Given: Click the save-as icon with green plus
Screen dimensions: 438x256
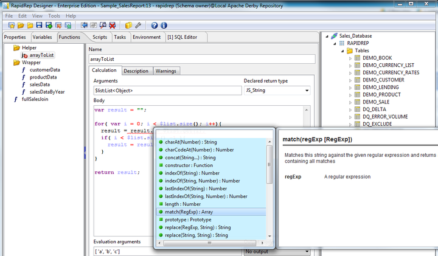Looking at the screenshot, I should [x=49, y=26].
